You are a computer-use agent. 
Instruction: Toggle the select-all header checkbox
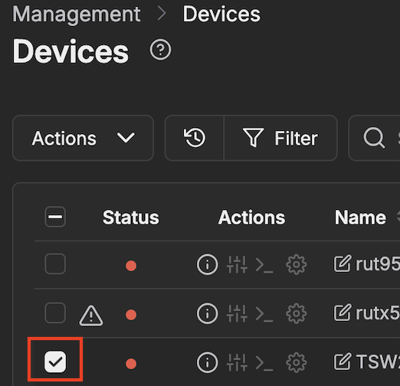[55, 217]
